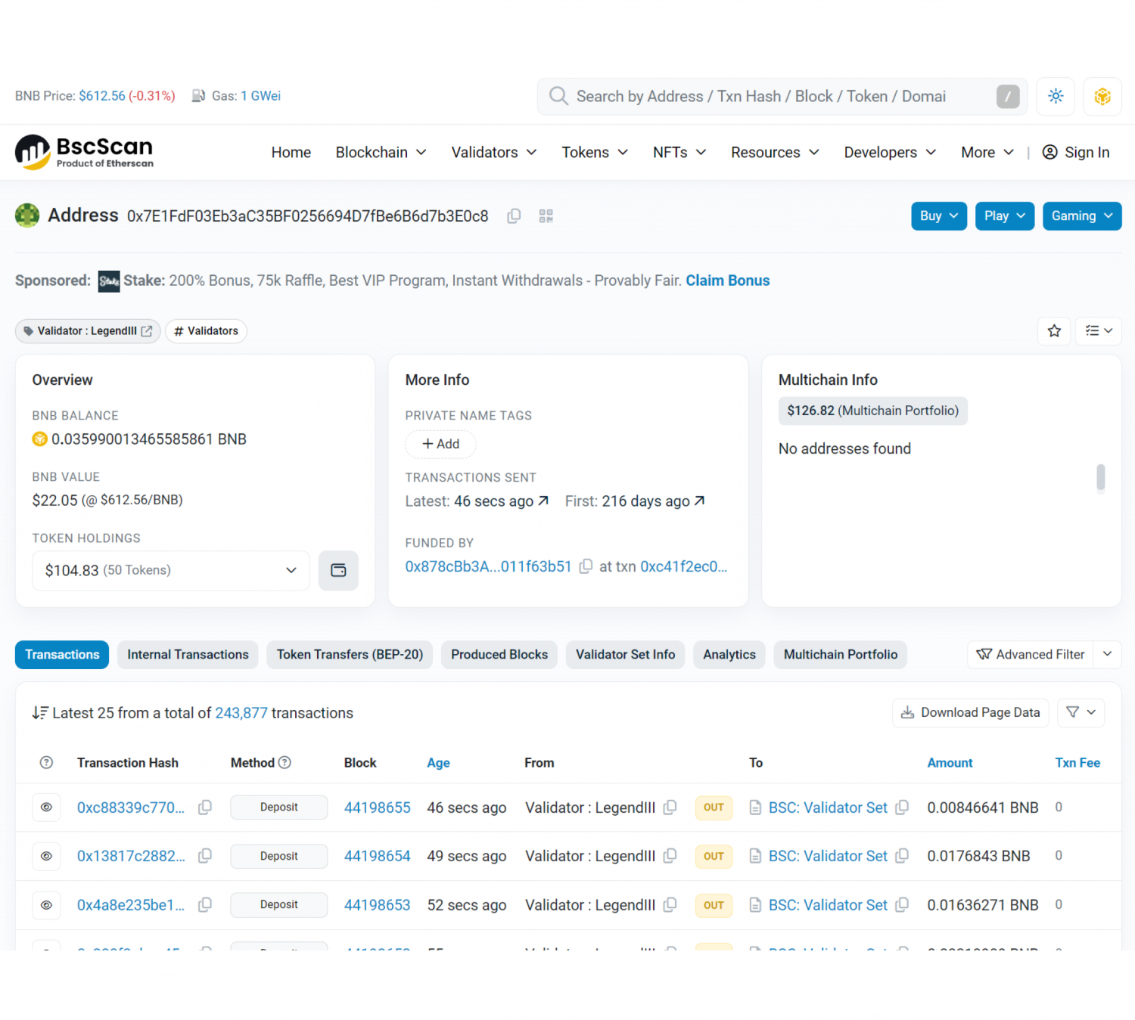Image resolution: width=1135 pixels, height=1020 pixels.
Task: Open the NFTs menu
Action: (x=679, y=152)
